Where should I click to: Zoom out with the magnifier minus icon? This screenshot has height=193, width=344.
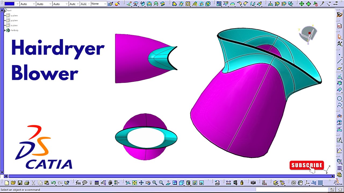point(162,183)
